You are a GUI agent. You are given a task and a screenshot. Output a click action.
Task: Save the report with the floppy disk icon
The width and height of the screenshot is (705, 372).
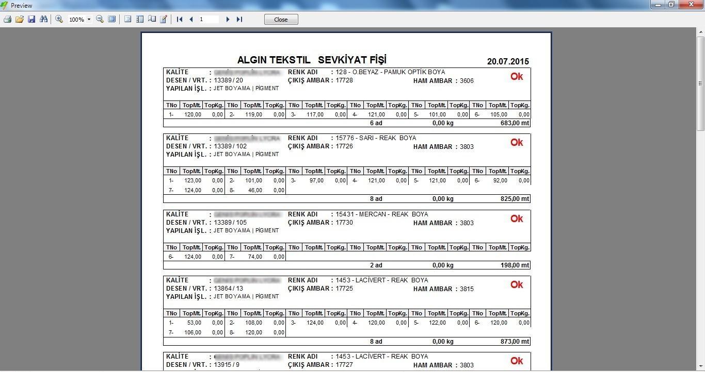click(x=31, y=19)
